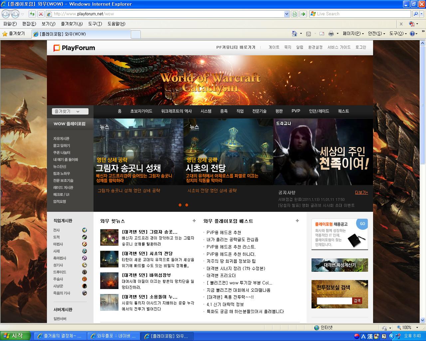The image size is (426, 341).
Task: Click the 죽음의 기사 death knight icon
Action: click(x=85, y=293)
